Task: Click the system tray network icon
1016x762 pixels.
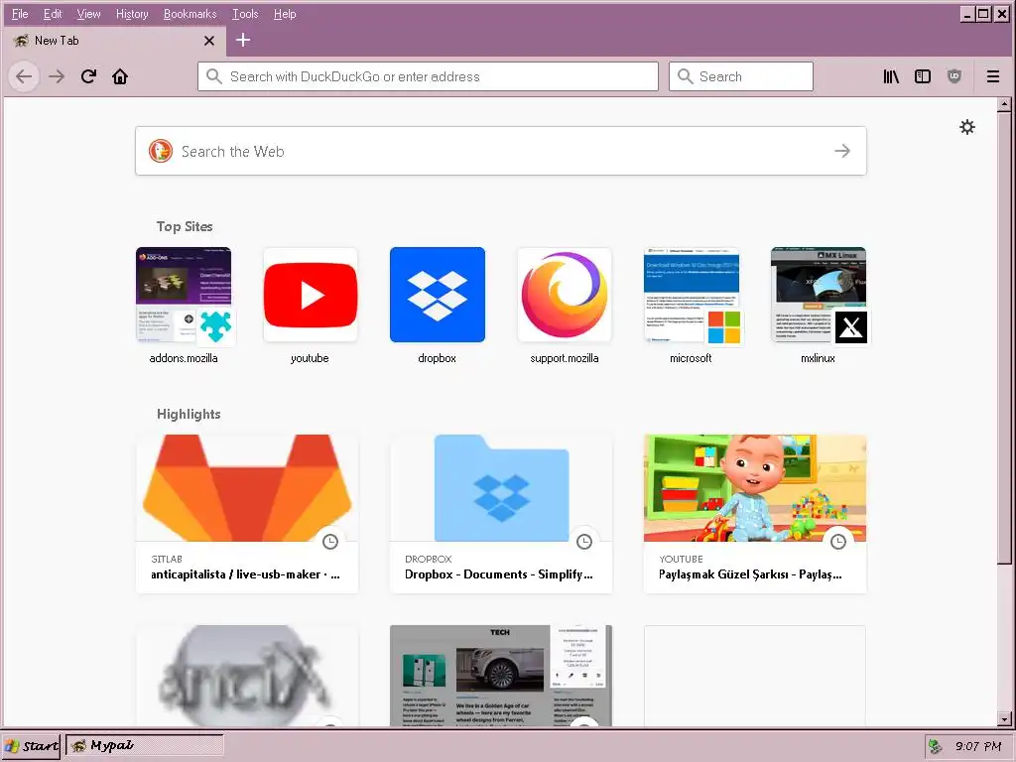Action: (935, 746)
